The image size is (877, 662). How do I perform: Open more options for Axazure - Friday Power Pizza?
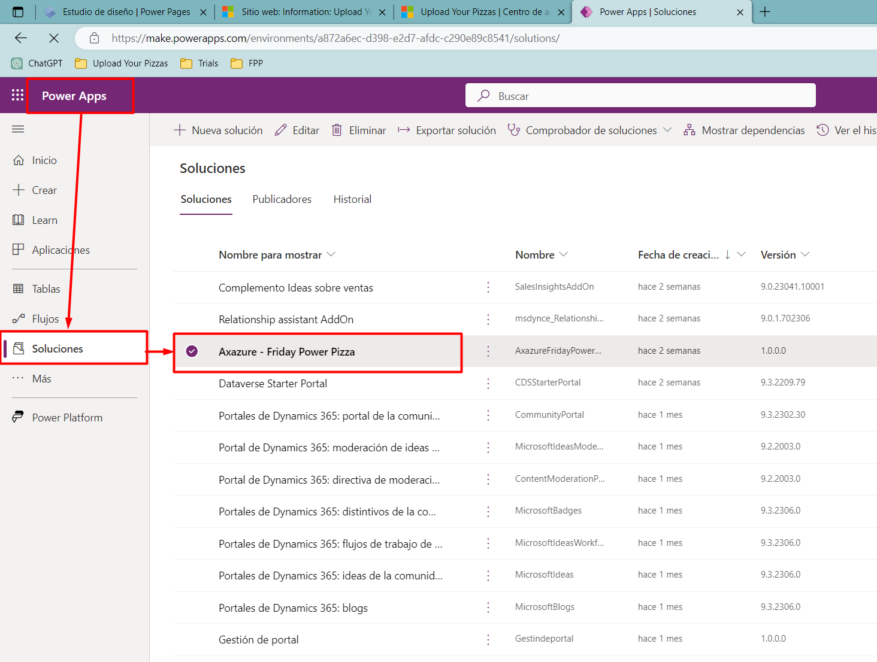point(488,351)
